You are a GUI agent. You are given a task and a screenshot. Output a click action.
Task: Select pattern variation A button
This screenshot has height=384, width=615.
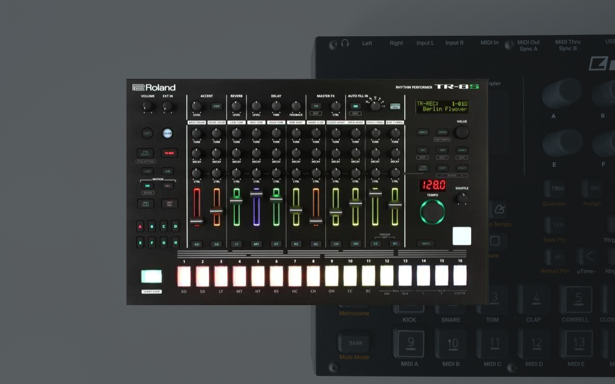pyautogui.click(x=140, y=226)
